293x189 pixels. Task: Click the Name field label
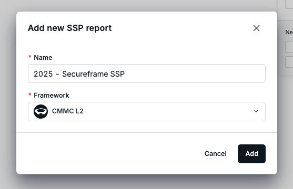43,57
